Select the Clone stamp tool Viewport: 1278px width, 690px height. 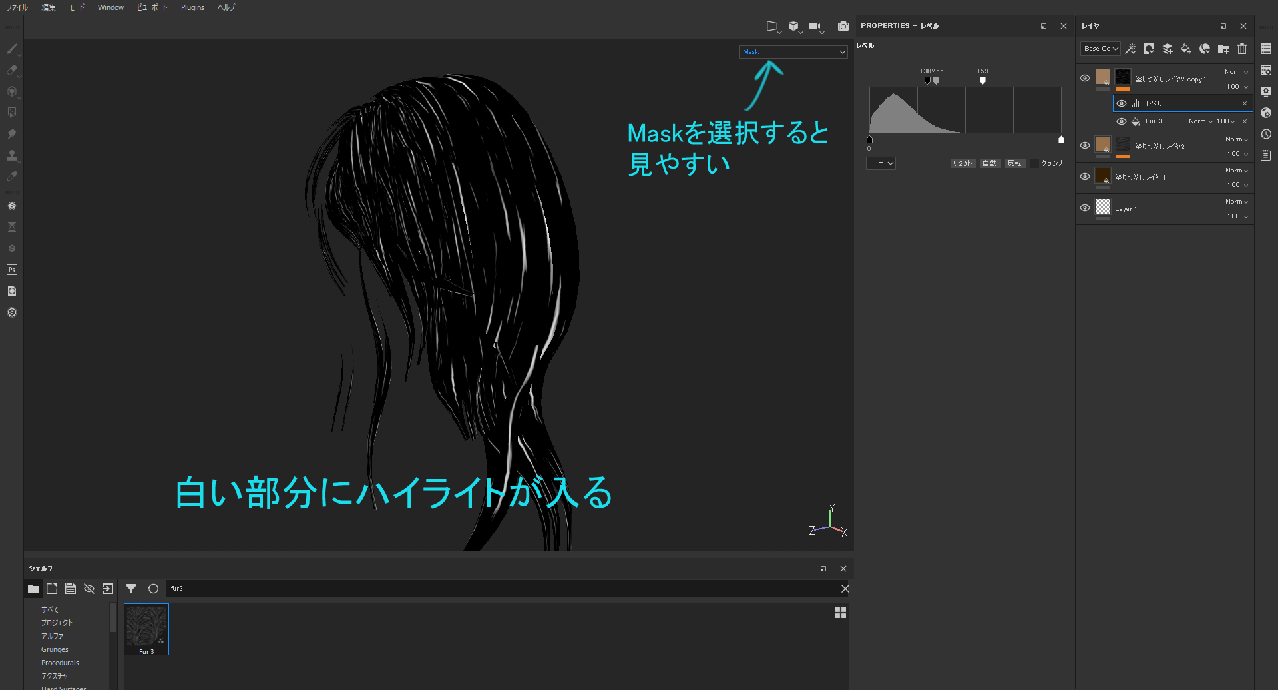click(x=12, y=156)
